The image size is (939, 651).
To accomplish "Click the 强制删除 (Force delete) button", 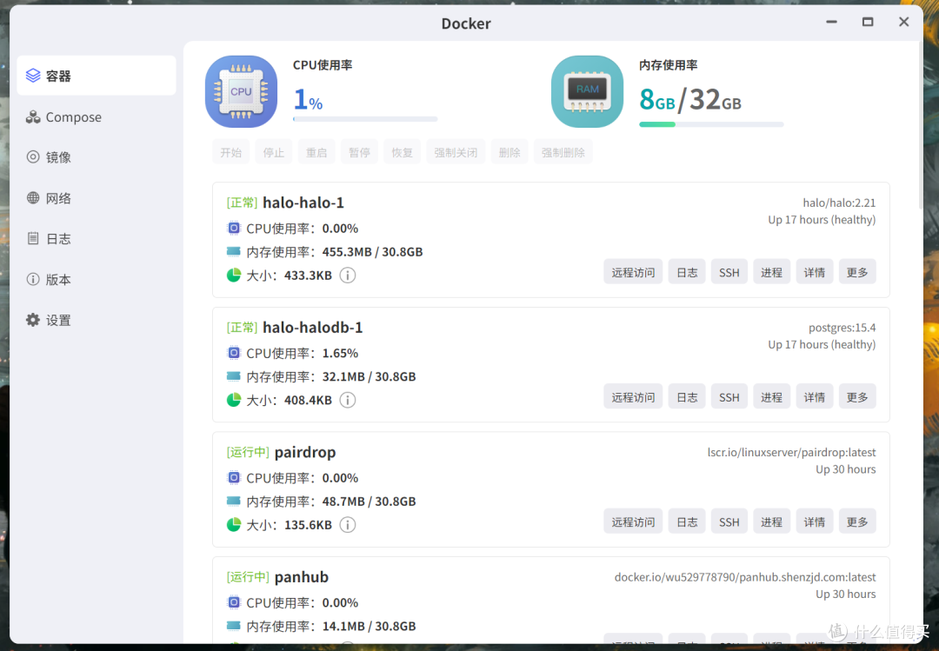I will pyautogui.click(x=563, y=152).
